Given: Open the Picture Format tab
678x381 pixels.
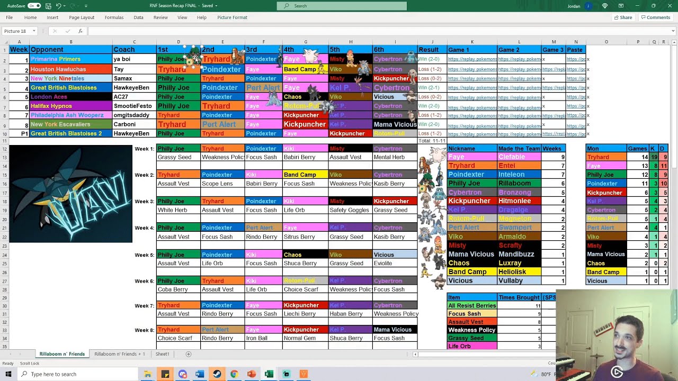Looking at the screenshot, I should 232,17.
